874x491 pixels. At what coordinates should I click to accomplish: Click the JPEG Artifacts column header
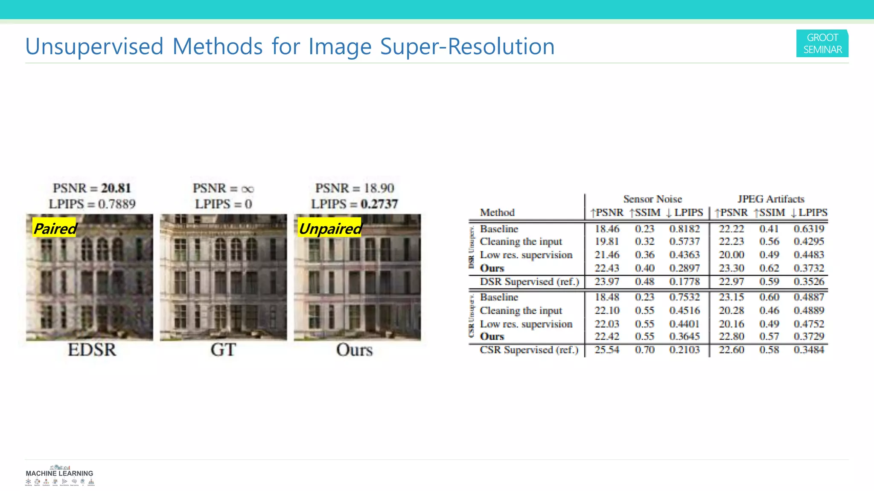pos(770,199)
